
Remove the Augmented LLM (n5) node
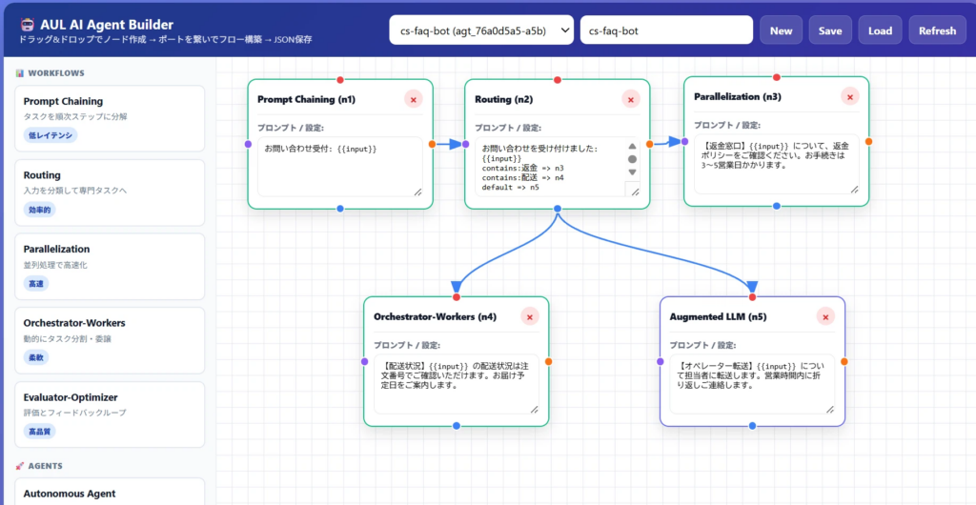coord(825,316)
